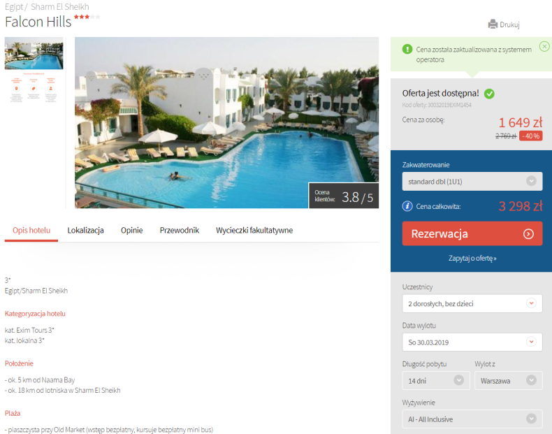552x434 pixels.
Task: Open the Data wylotu date dropdown
Action: tap(472, 342)
